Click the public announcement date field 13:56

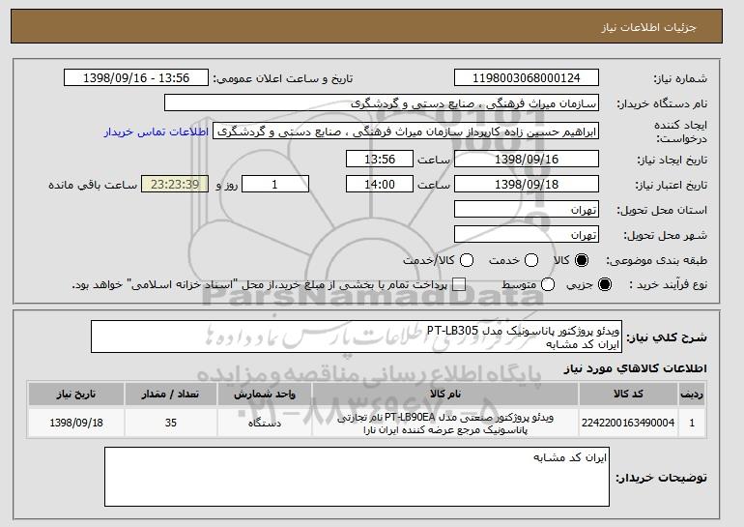coord(136,78)
